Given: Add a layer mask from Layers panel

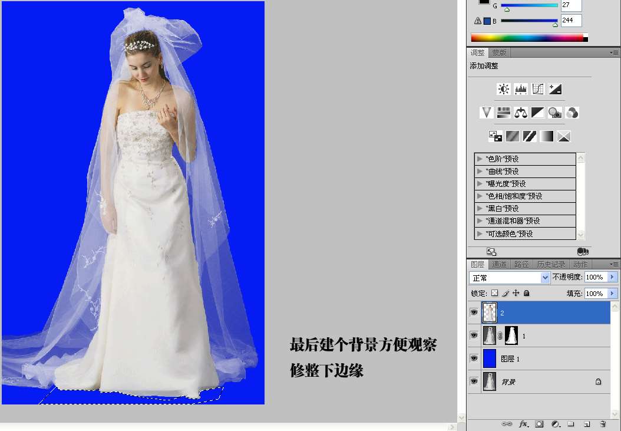Looking at the screenshot, I should (539, 424).
